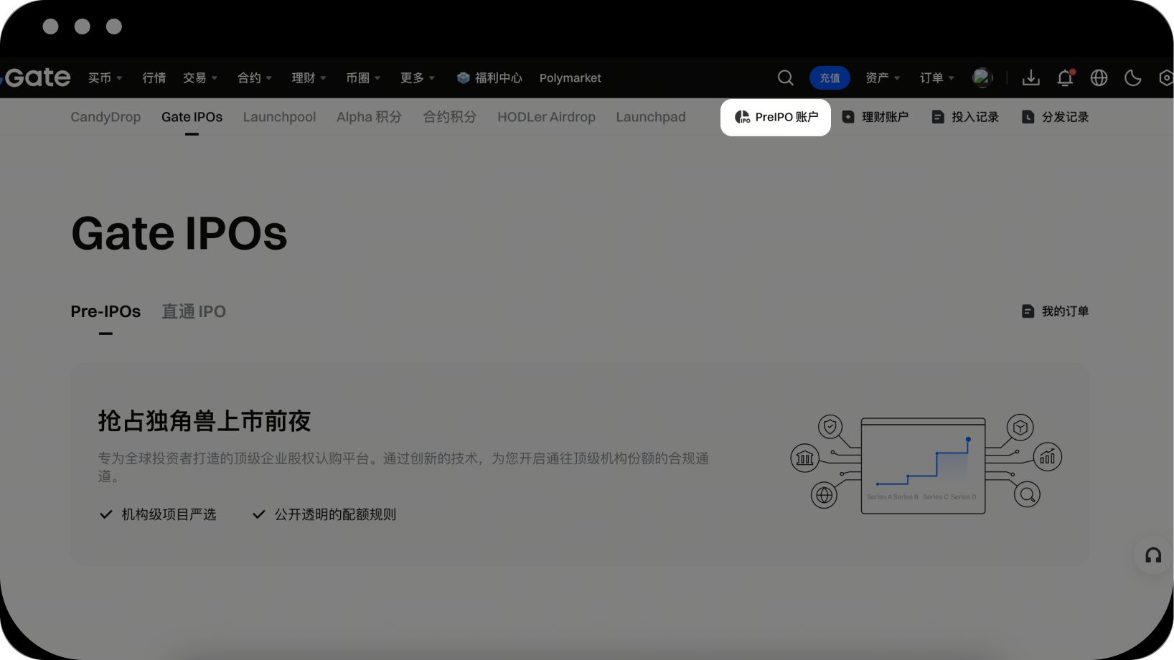
Task: Toggle dark mode moon icon
Action: (x=1133, y=77)
